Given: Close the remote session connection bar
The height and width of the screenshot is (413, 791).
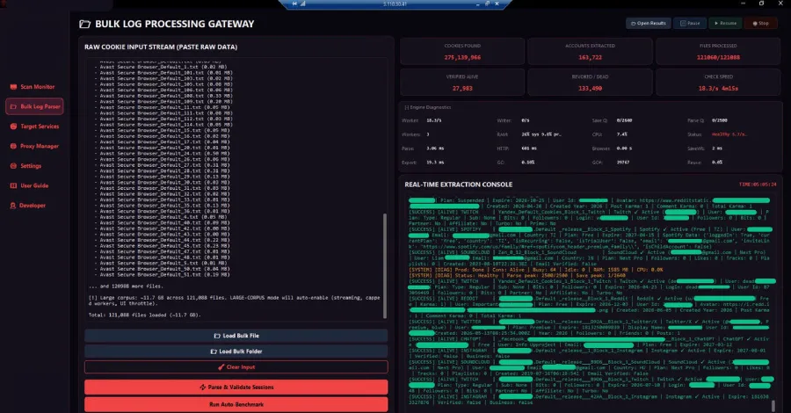Looking at the screenshot, I should click(497, 4).
